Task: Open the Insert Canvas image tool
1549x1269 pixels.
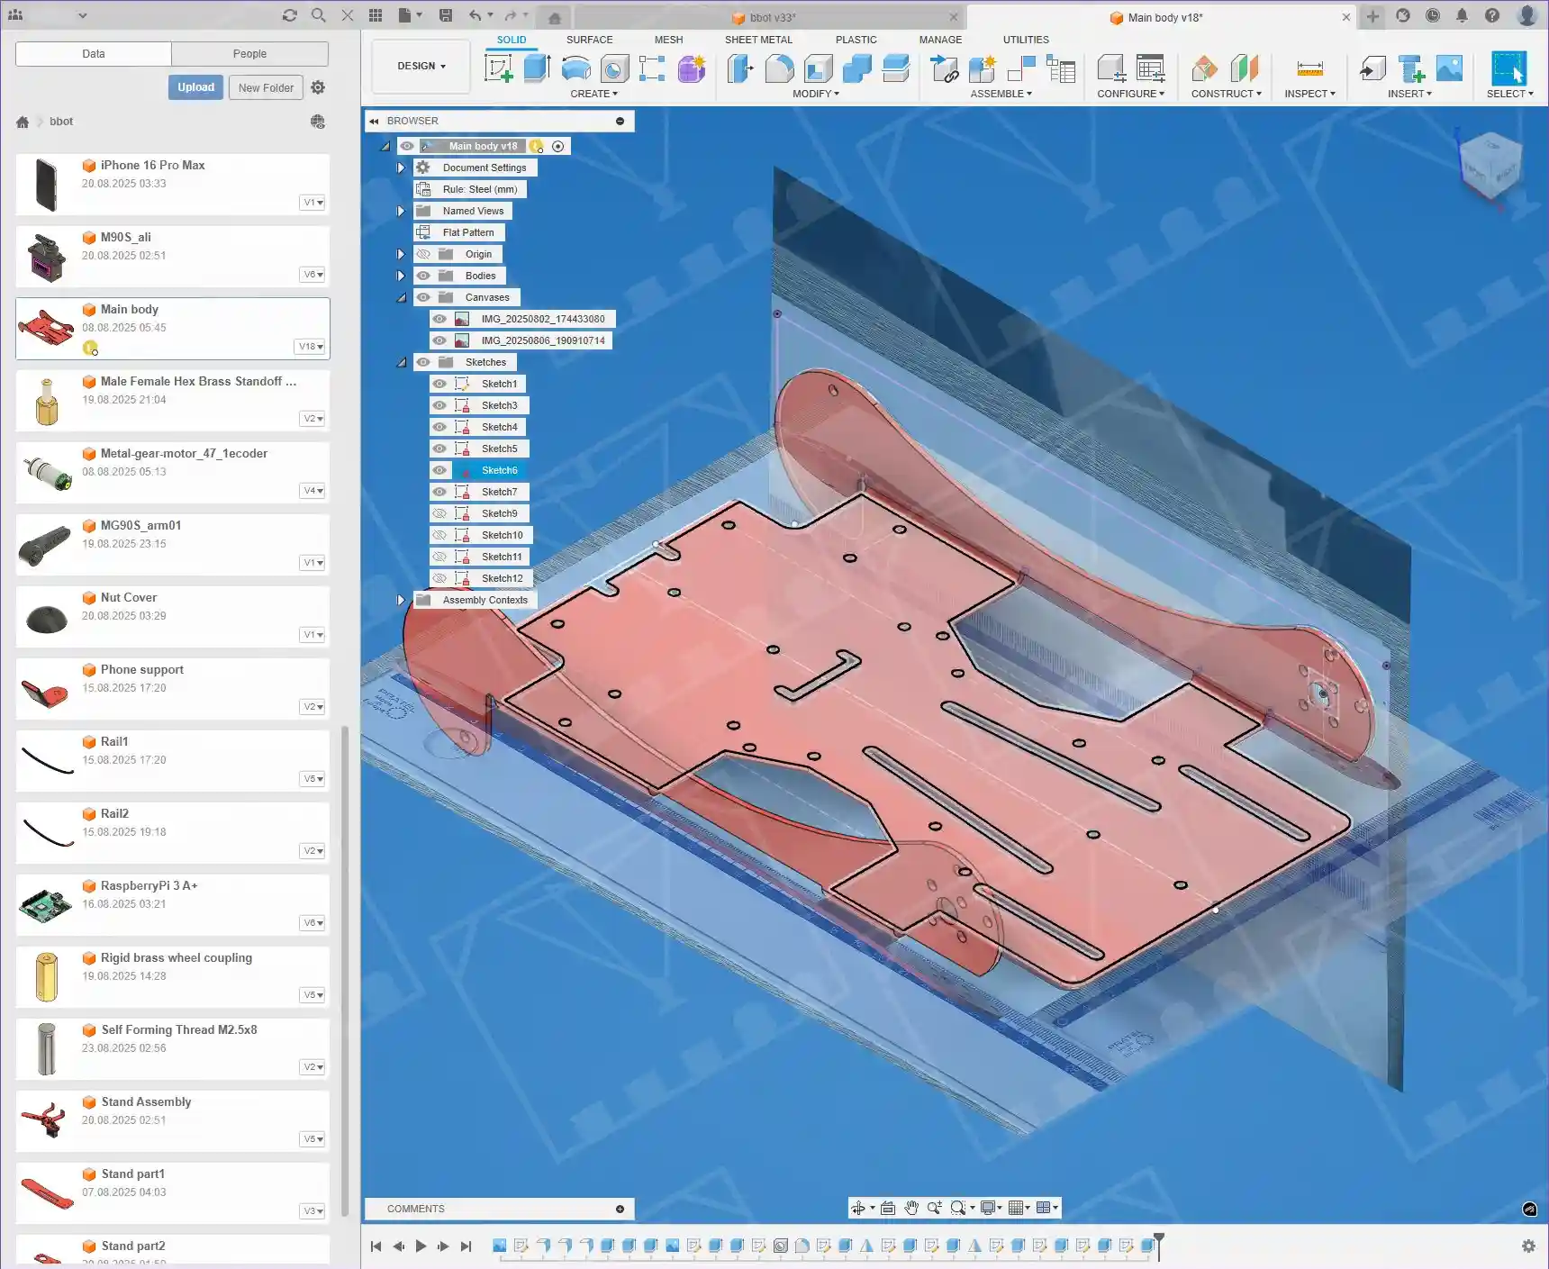Action: (x=1449, y=68)
